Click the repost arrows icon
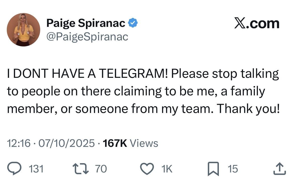This screenshot has height=185, width=294. [x=80, y=169]
